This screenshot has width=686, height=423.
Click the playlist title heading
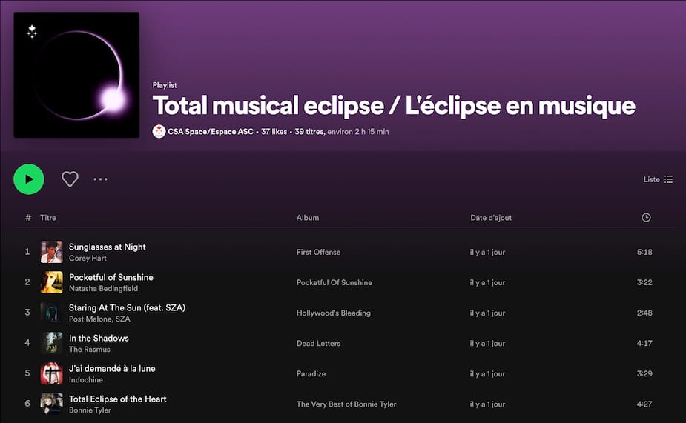click(394, 106)
